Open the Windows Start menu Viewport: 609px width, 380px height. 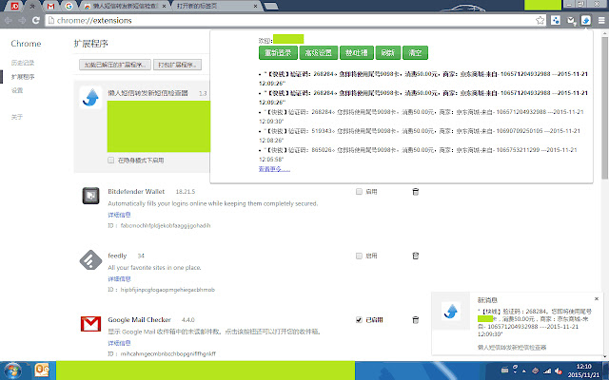[12, 370]
